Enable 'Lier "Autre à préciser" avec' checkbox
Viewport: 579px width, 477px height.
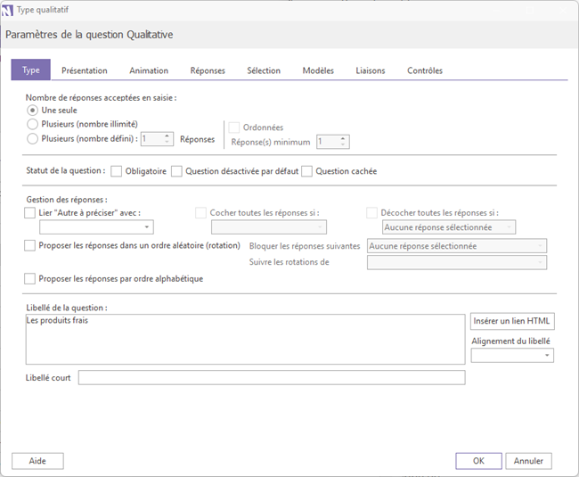(x=29, y=213)
